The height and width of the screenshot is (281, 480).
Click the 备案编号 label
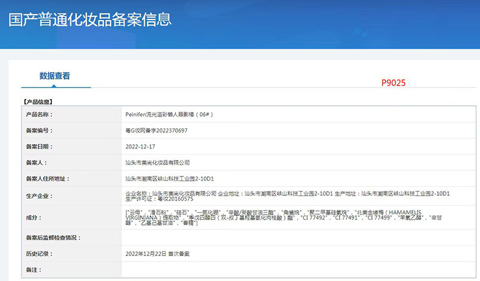pos(39,131)
